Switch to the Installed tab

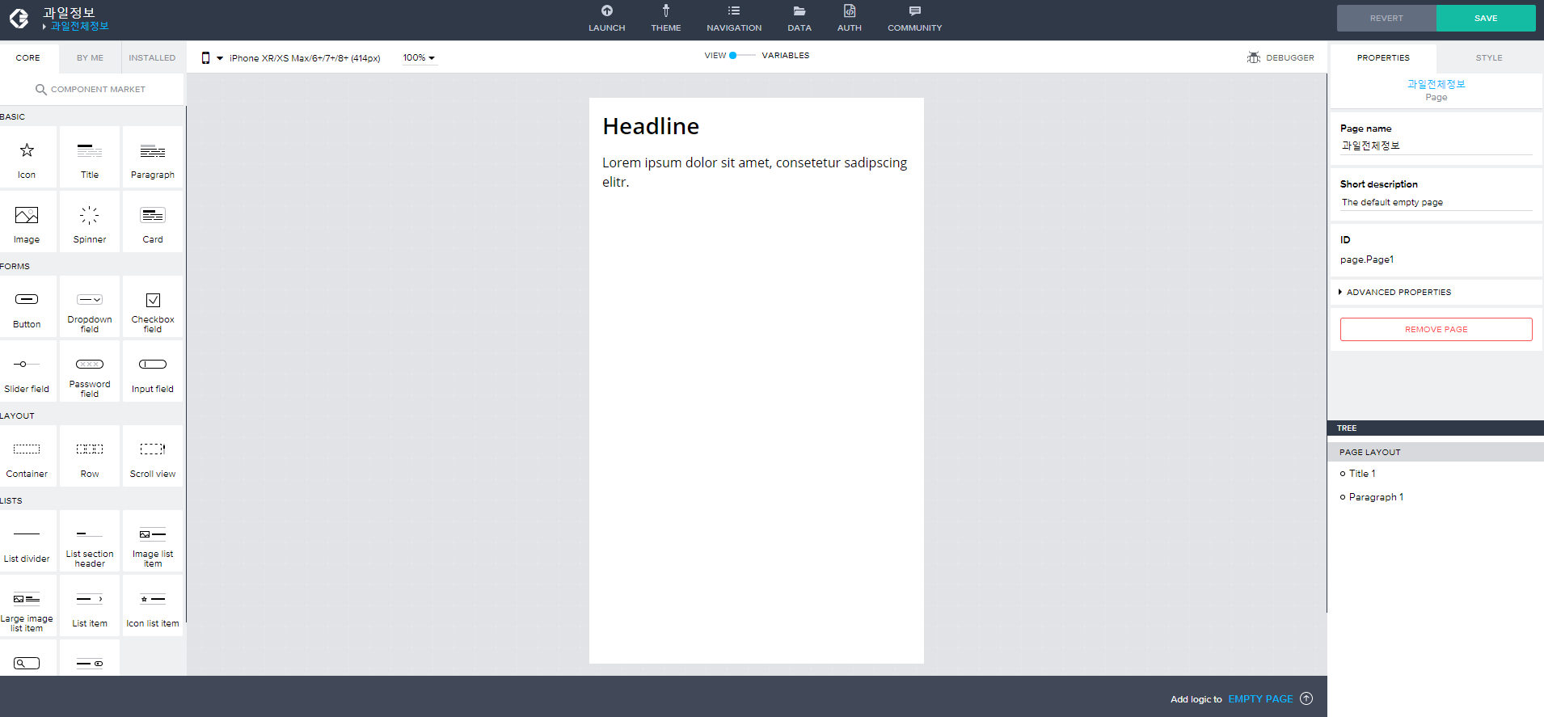(152, 58)
